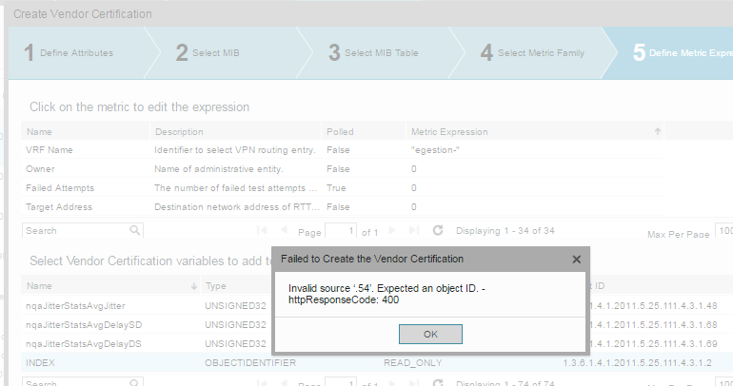Go to step 4 Select Metric Family
733x386 pixels.
click(x=533, y=52)
